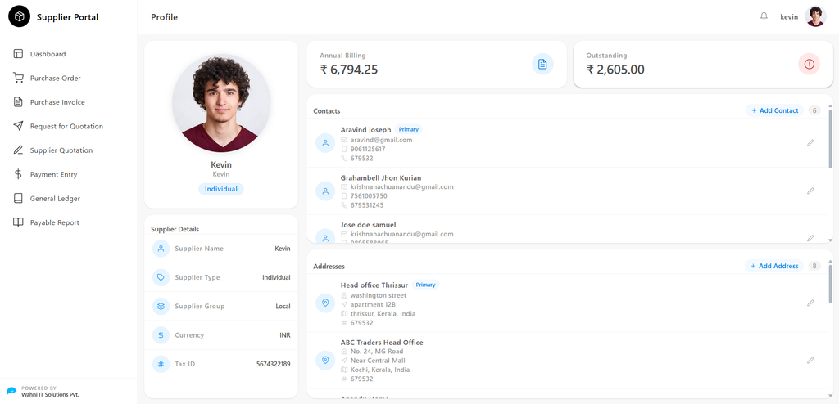Click the Supplier Name person icon
The height and width of the screenshot is (404, 839).
click(161, 249)
